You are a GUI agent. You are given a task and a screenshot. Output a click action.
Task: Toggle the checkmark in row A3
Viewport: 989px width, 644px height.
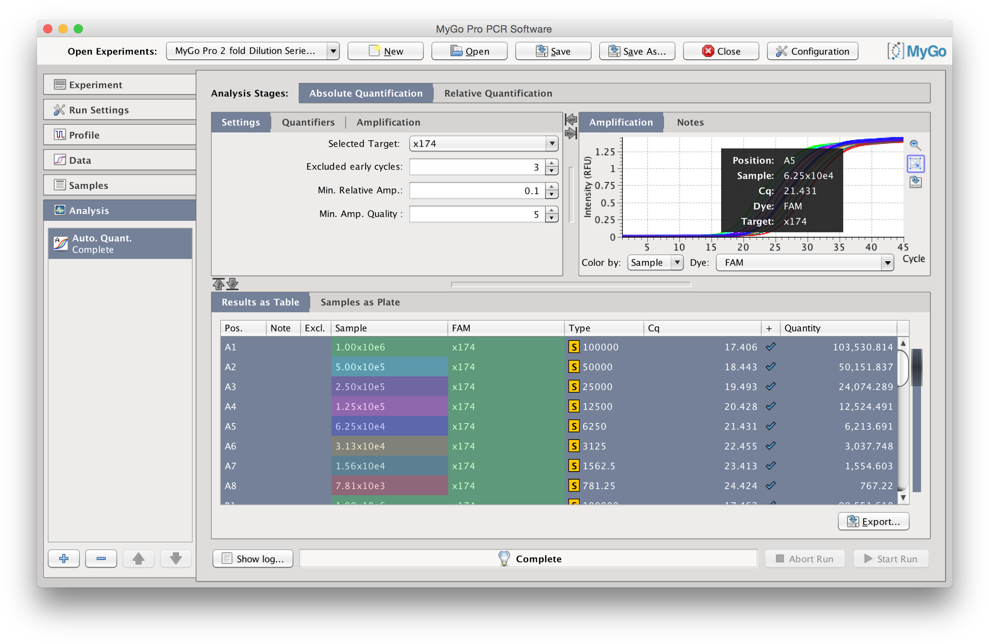(771, 386)
